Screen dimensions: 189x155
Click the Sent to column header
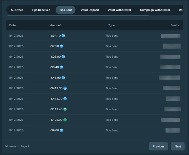(175, 25)
